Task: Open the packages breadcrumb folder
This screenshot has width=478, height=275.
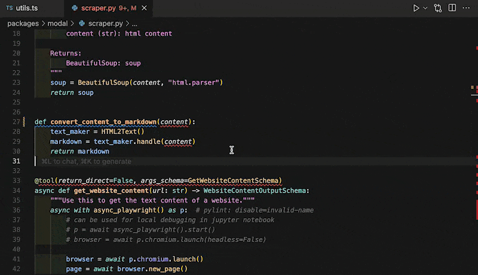Action: click(x=23, y=23)
